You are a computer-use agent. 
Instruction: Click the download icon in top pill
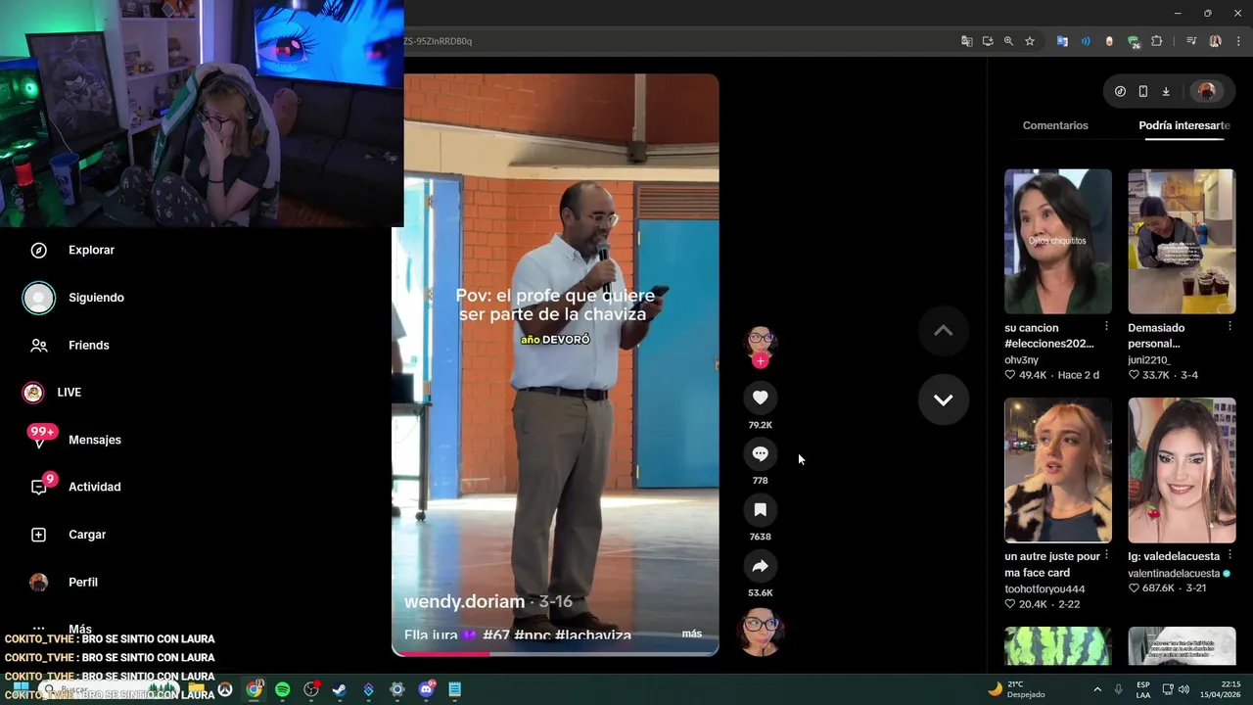(x=1166, y=91)
